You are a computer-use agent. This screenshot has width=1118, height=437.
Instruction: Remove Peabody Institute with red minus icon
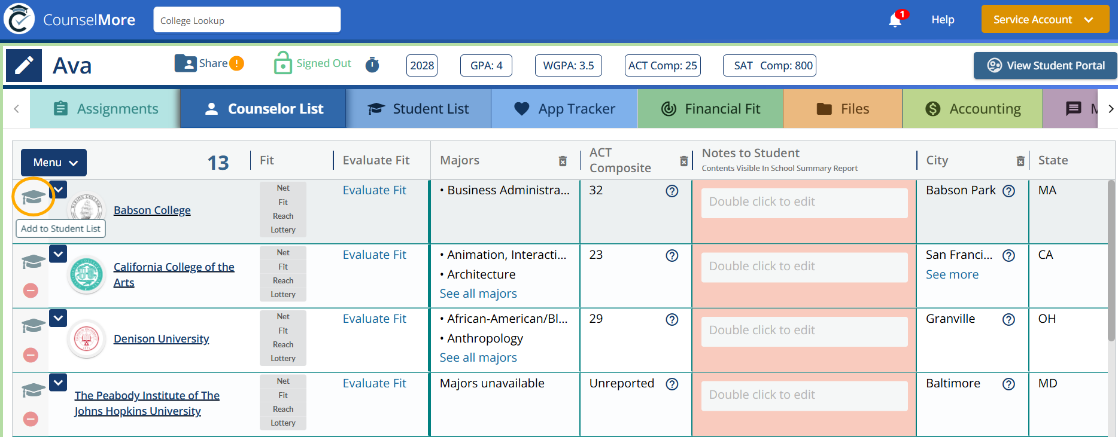(31, 419)
